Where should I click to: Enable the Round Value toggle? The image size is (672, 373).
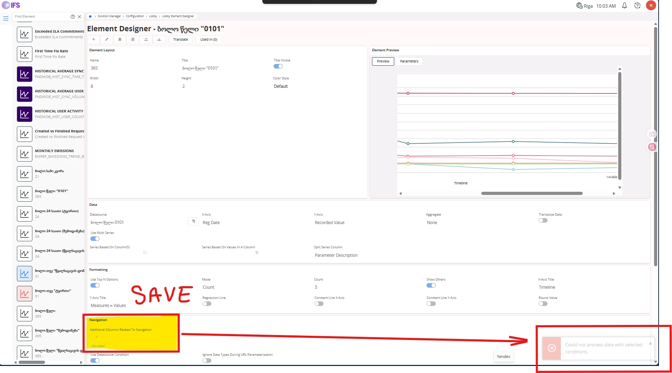(543, 304)
